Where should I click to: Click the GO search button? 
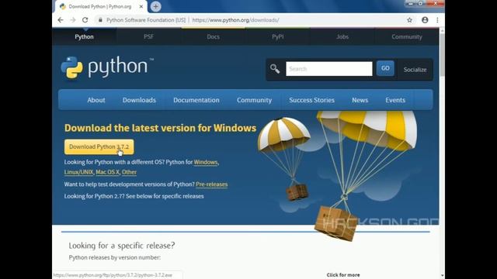click(385, 68)
